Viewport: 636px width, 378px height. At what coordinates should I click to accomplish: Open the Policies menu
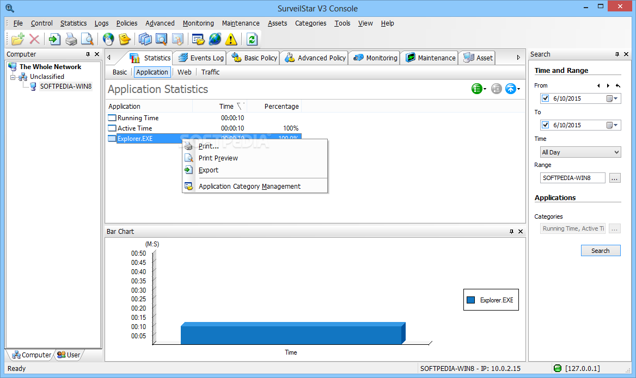click(x=126, y=23)
